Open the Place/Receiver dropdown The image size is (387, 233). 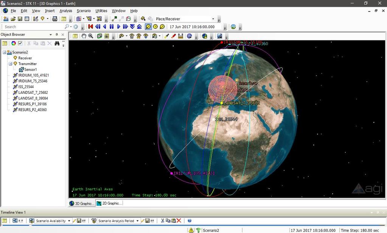[x=213, y=19]
